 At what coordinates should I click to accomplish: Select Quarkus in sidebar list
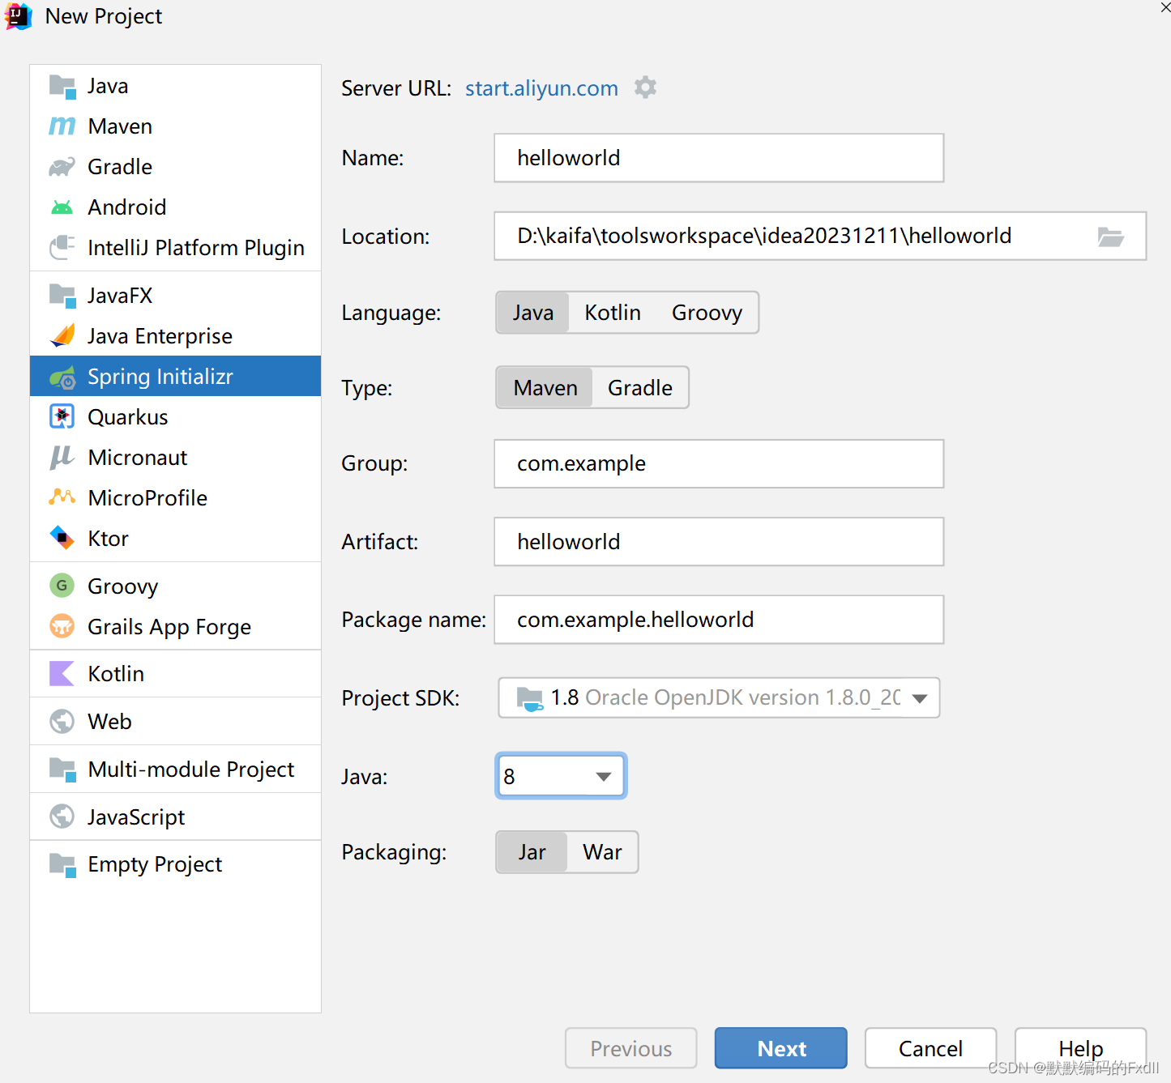click(175, 416)
